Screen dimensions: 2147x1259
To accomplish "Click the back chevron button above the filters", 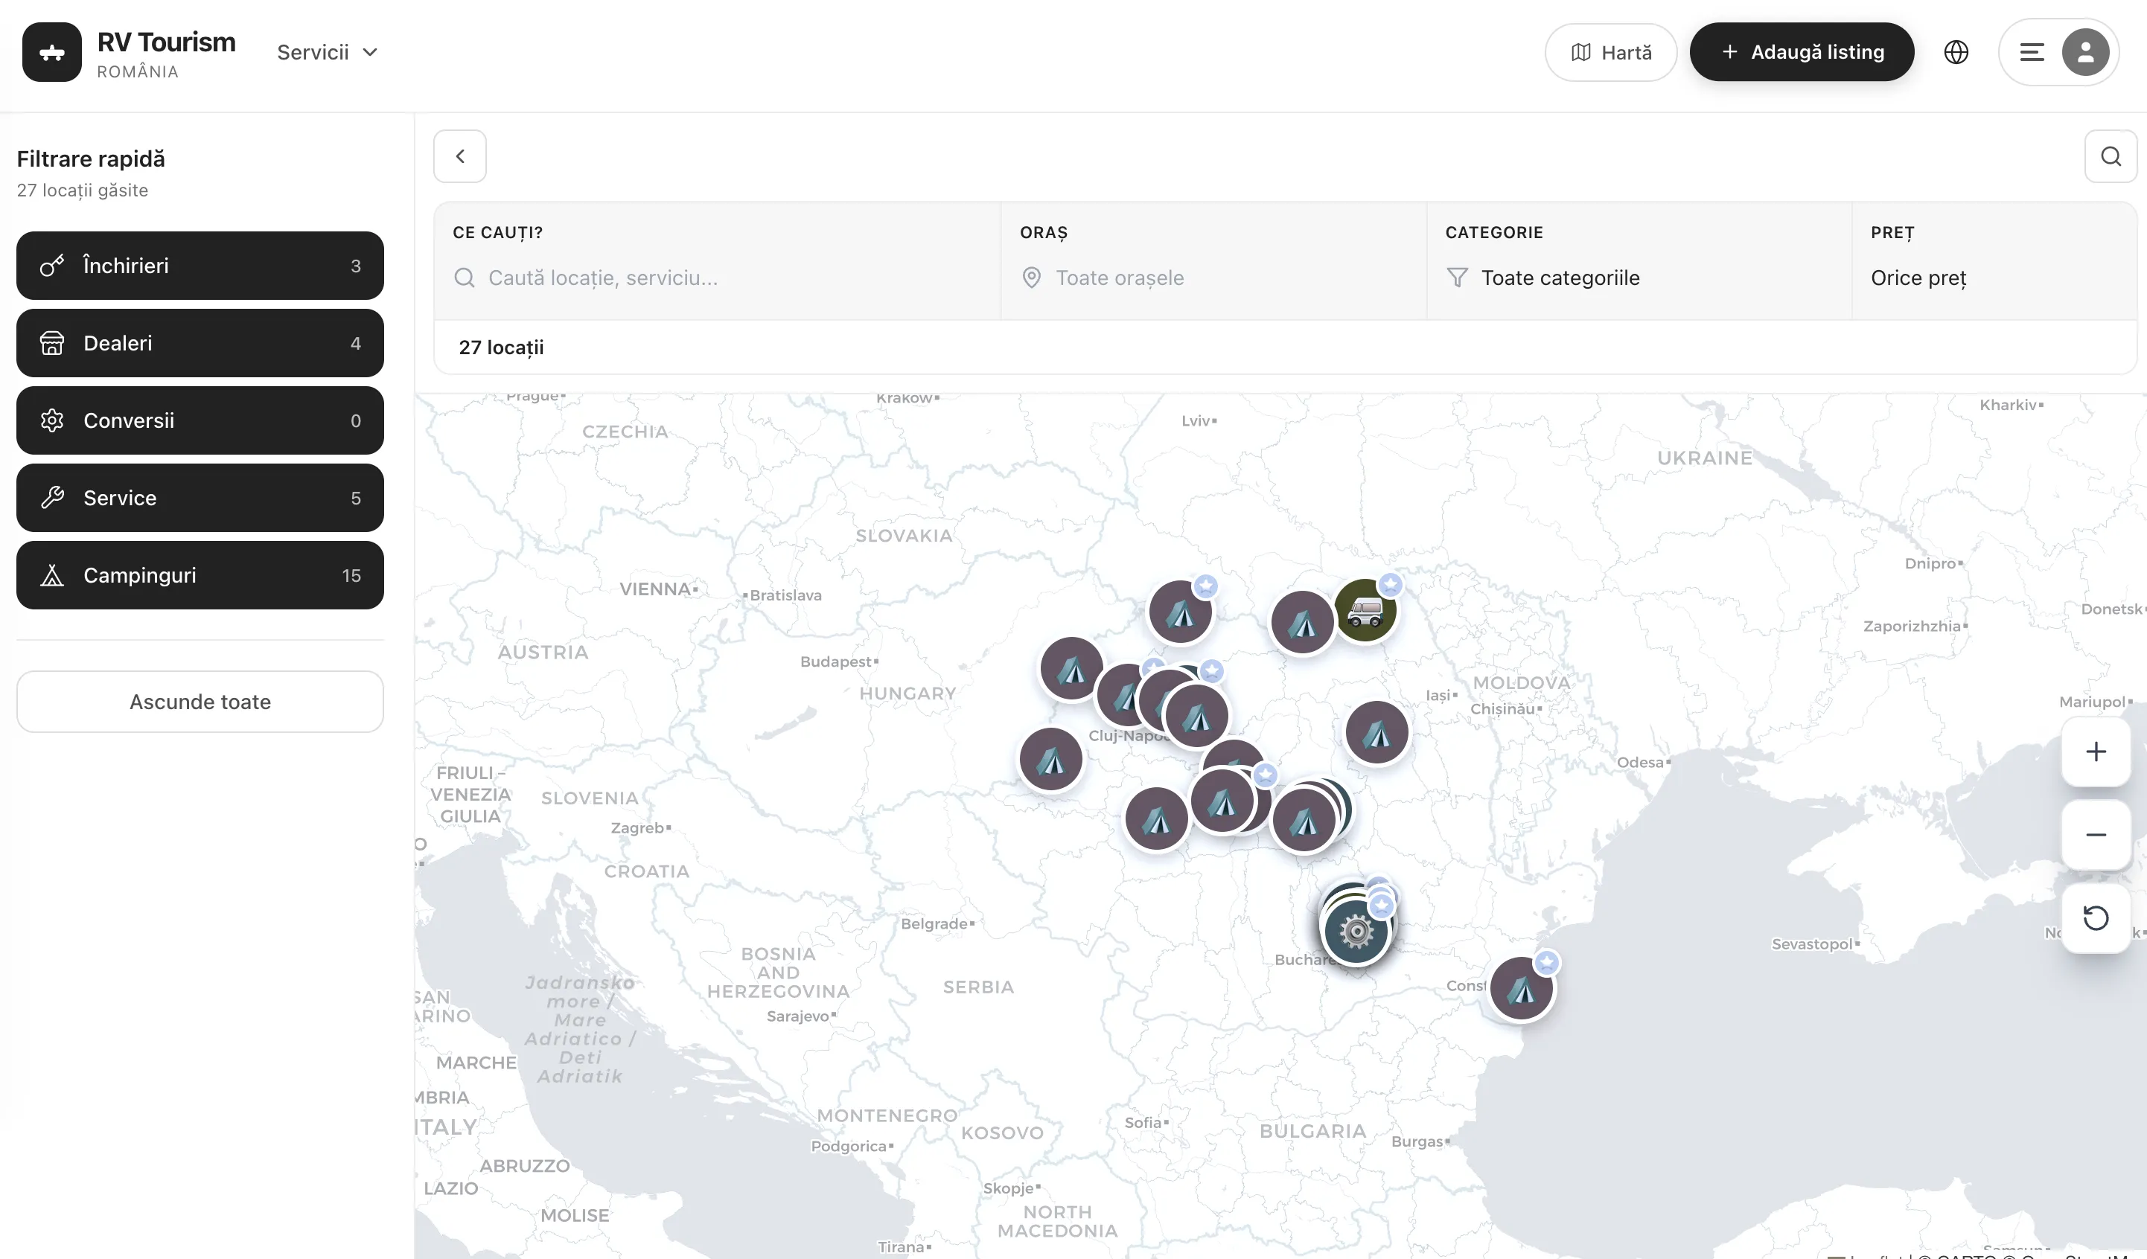I will click(460, 156).
